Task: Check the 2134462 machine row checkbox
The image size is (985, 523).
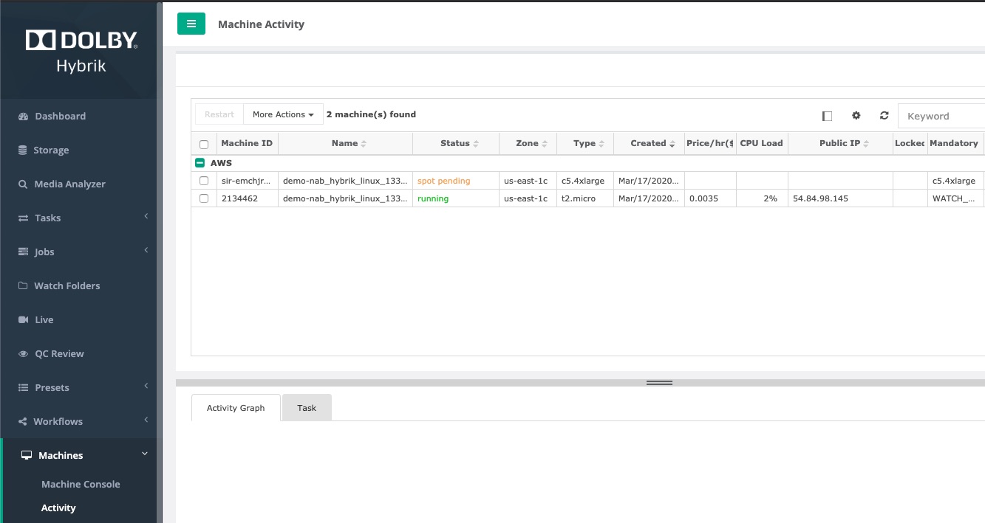Action: click(x=204, y=198)
